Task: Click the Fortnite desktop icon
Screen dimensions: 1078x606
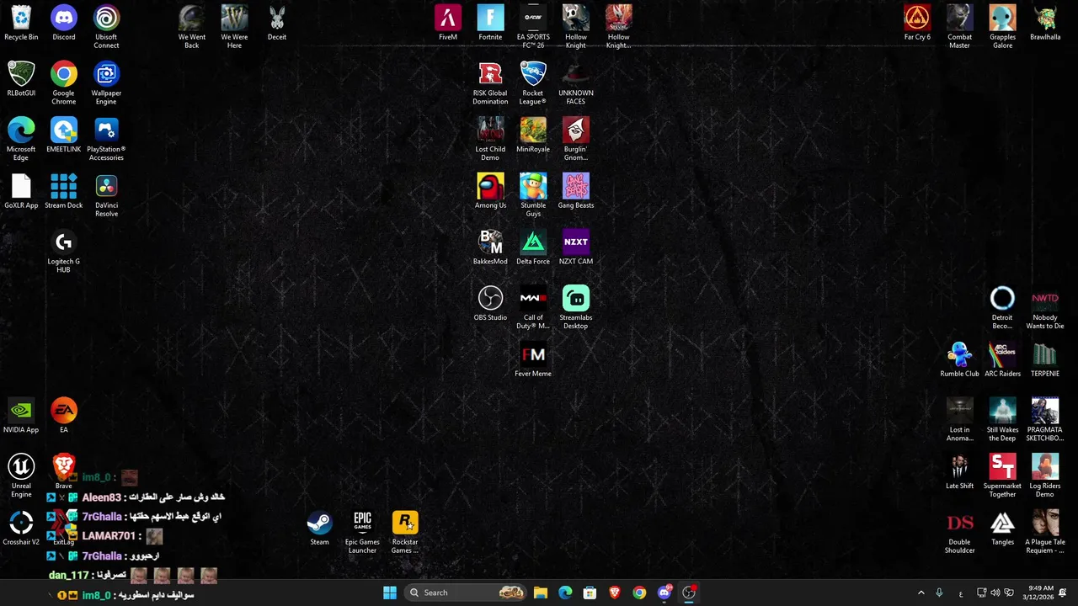Action: point(490,23)
